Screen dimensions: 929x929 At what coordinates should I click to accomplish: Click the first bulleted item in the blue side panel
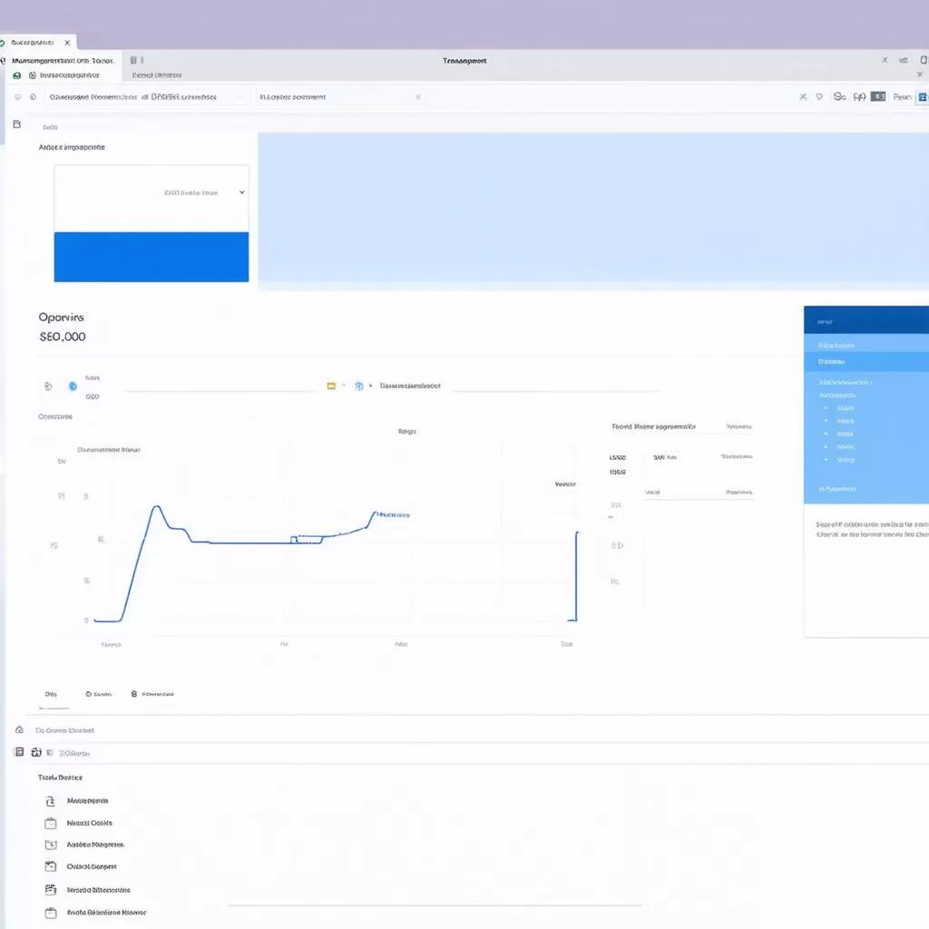coord(845,408)
